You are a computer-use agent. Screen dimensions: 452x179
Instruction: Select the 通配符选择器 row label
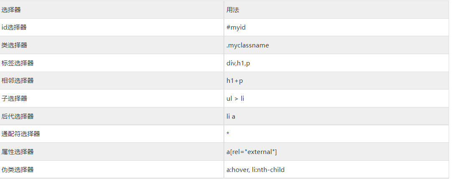(21, 134)
